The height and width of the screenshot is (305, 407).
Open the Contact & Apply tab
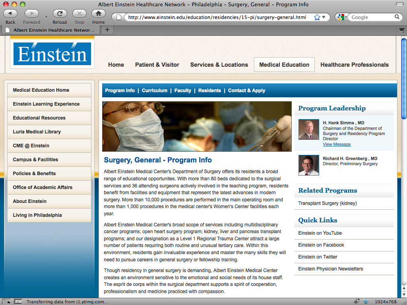tap(246, 91)
